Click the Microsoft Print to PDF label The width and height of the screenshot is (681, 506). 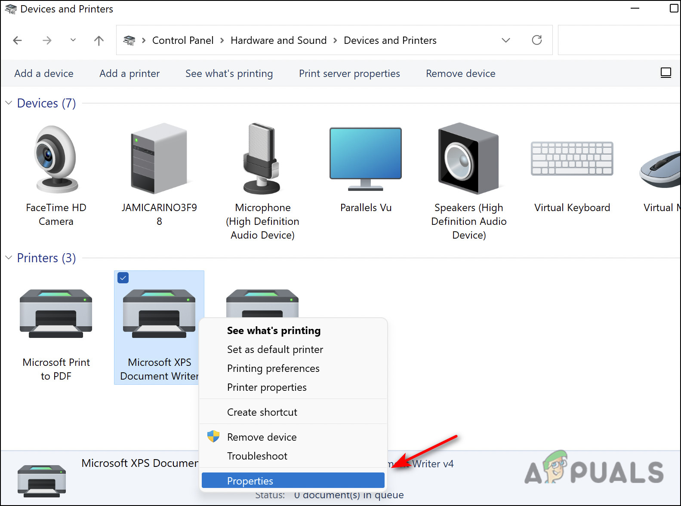(56, 369)
